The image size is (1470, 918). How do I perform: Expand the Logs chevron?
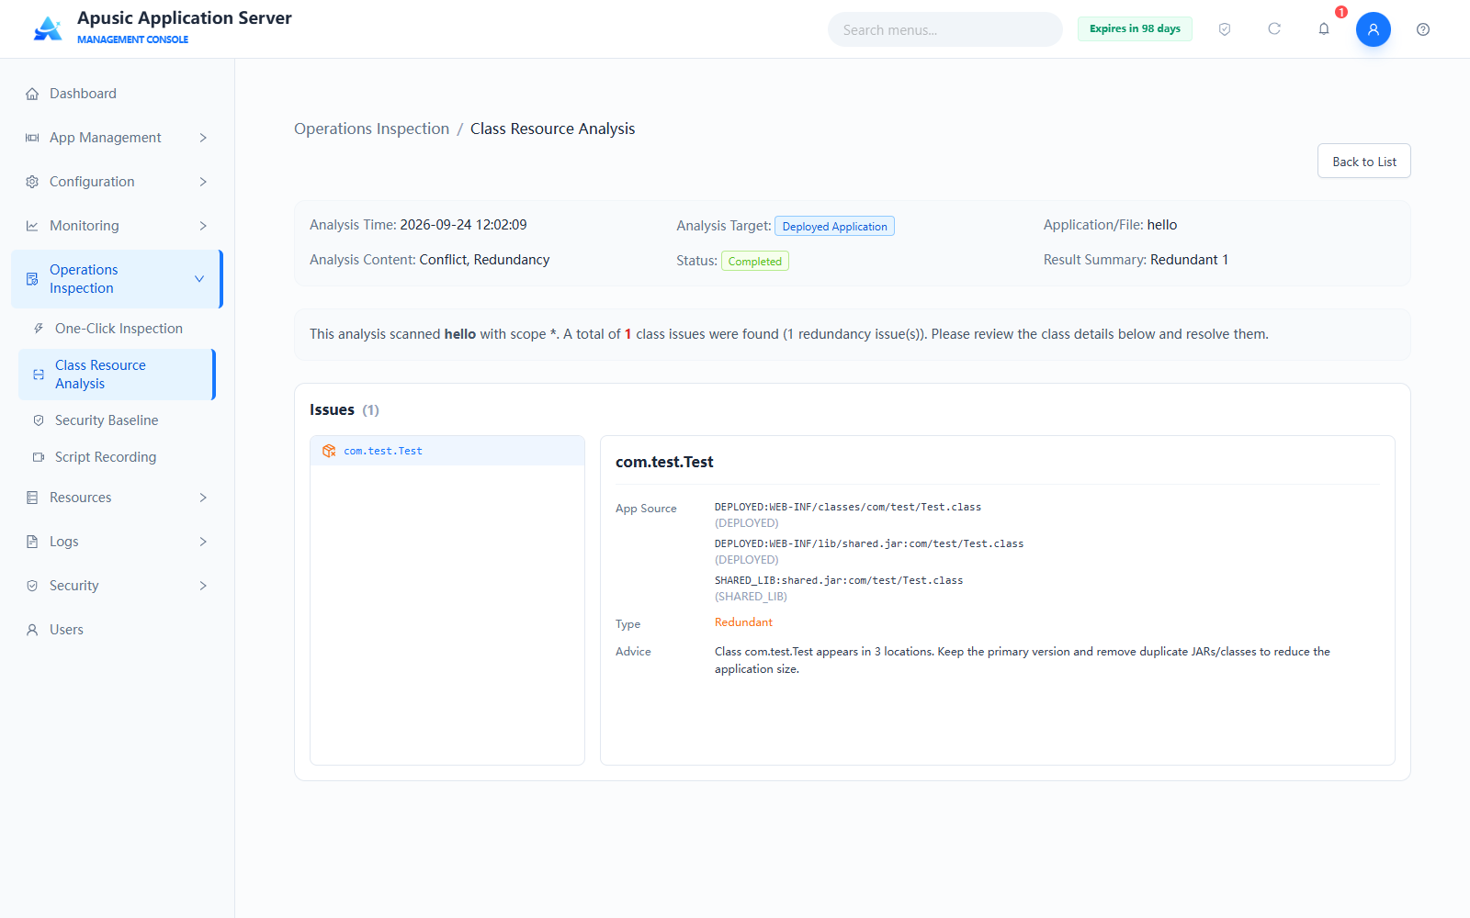tap(203, 542)
